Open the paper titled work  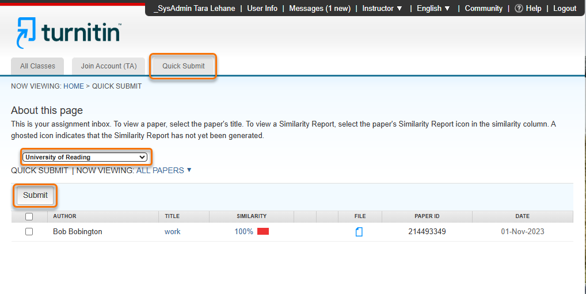(172, 232)
